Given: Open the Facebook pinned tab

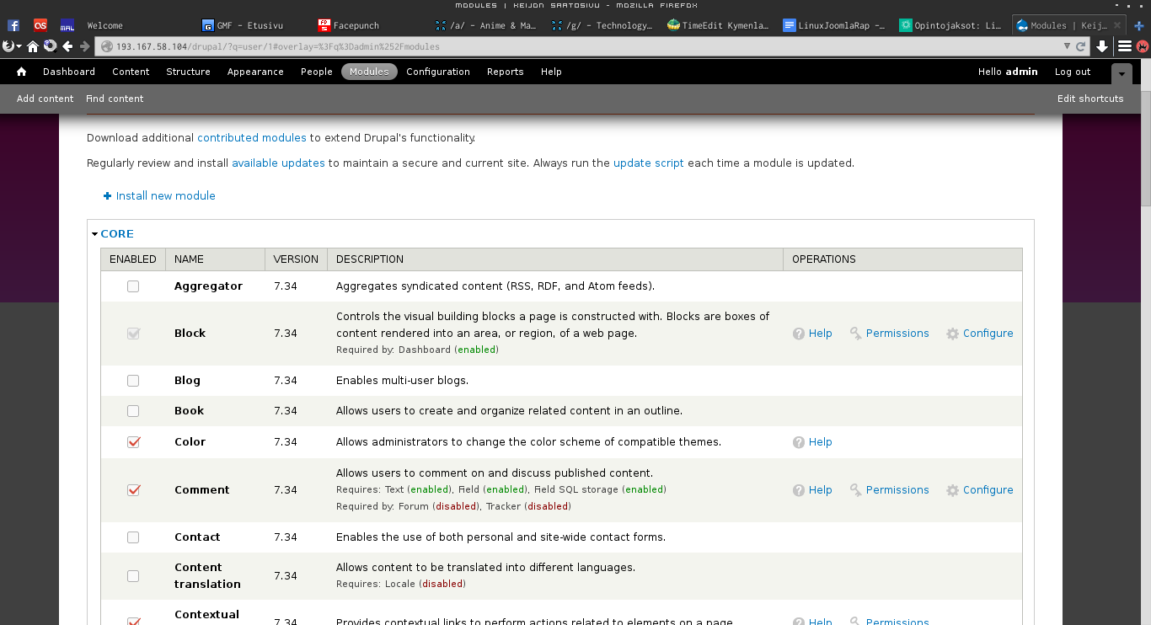Looking at the screenshot, I should [x=13, y=25].
